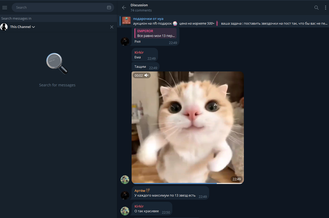
Task: Open search in Discussion header
Action: tap(316, 8)
